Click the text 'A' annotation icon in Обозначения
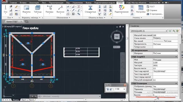This screenshot has height=102, width=183. coord(68,10)
